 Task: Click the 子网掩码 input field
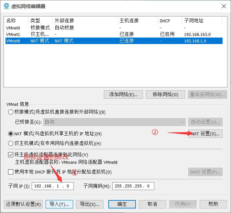coord(133,186)
